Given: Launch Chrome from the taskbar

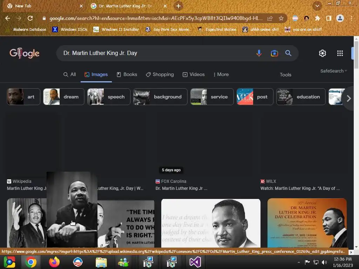Looking at the screenshot, I should [x=31, y=262].
